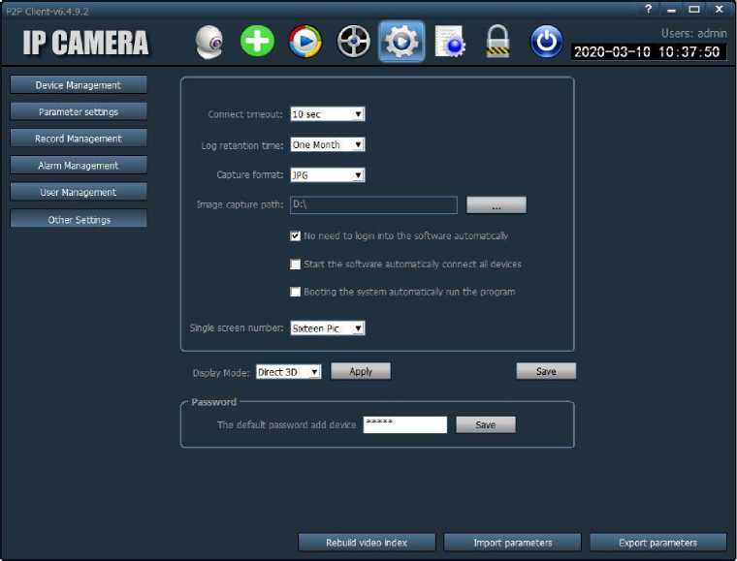
Task: Switch to Alarm Management section
Action: [x=79, y=166]
